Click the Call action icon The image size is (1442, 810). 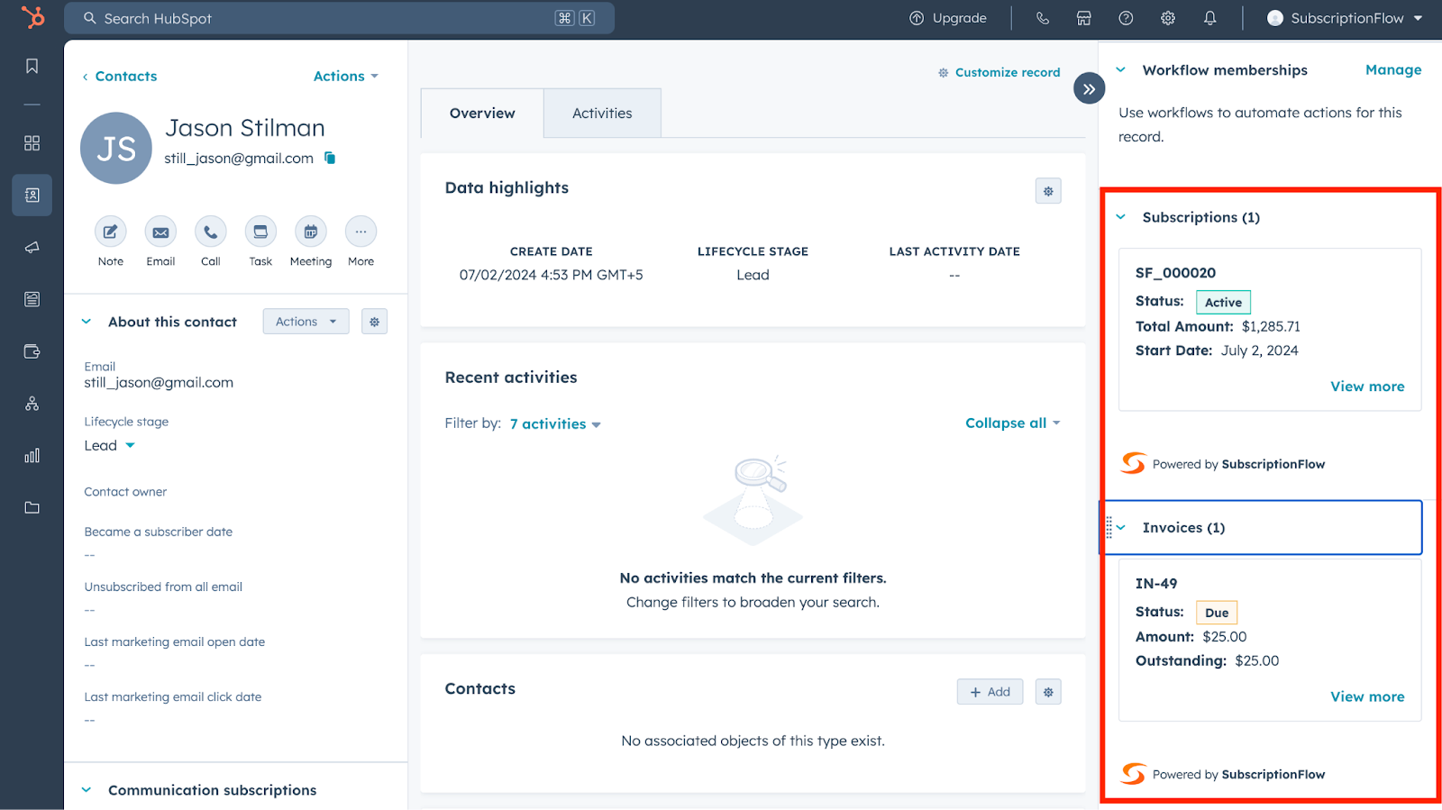[210, 232]
